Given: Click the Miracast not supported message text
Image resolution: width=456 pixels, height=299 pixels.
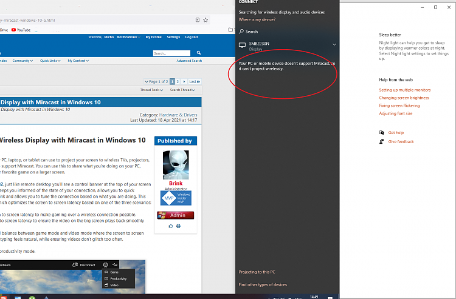Looking at the screenshot, I should (x=287, y=66).
